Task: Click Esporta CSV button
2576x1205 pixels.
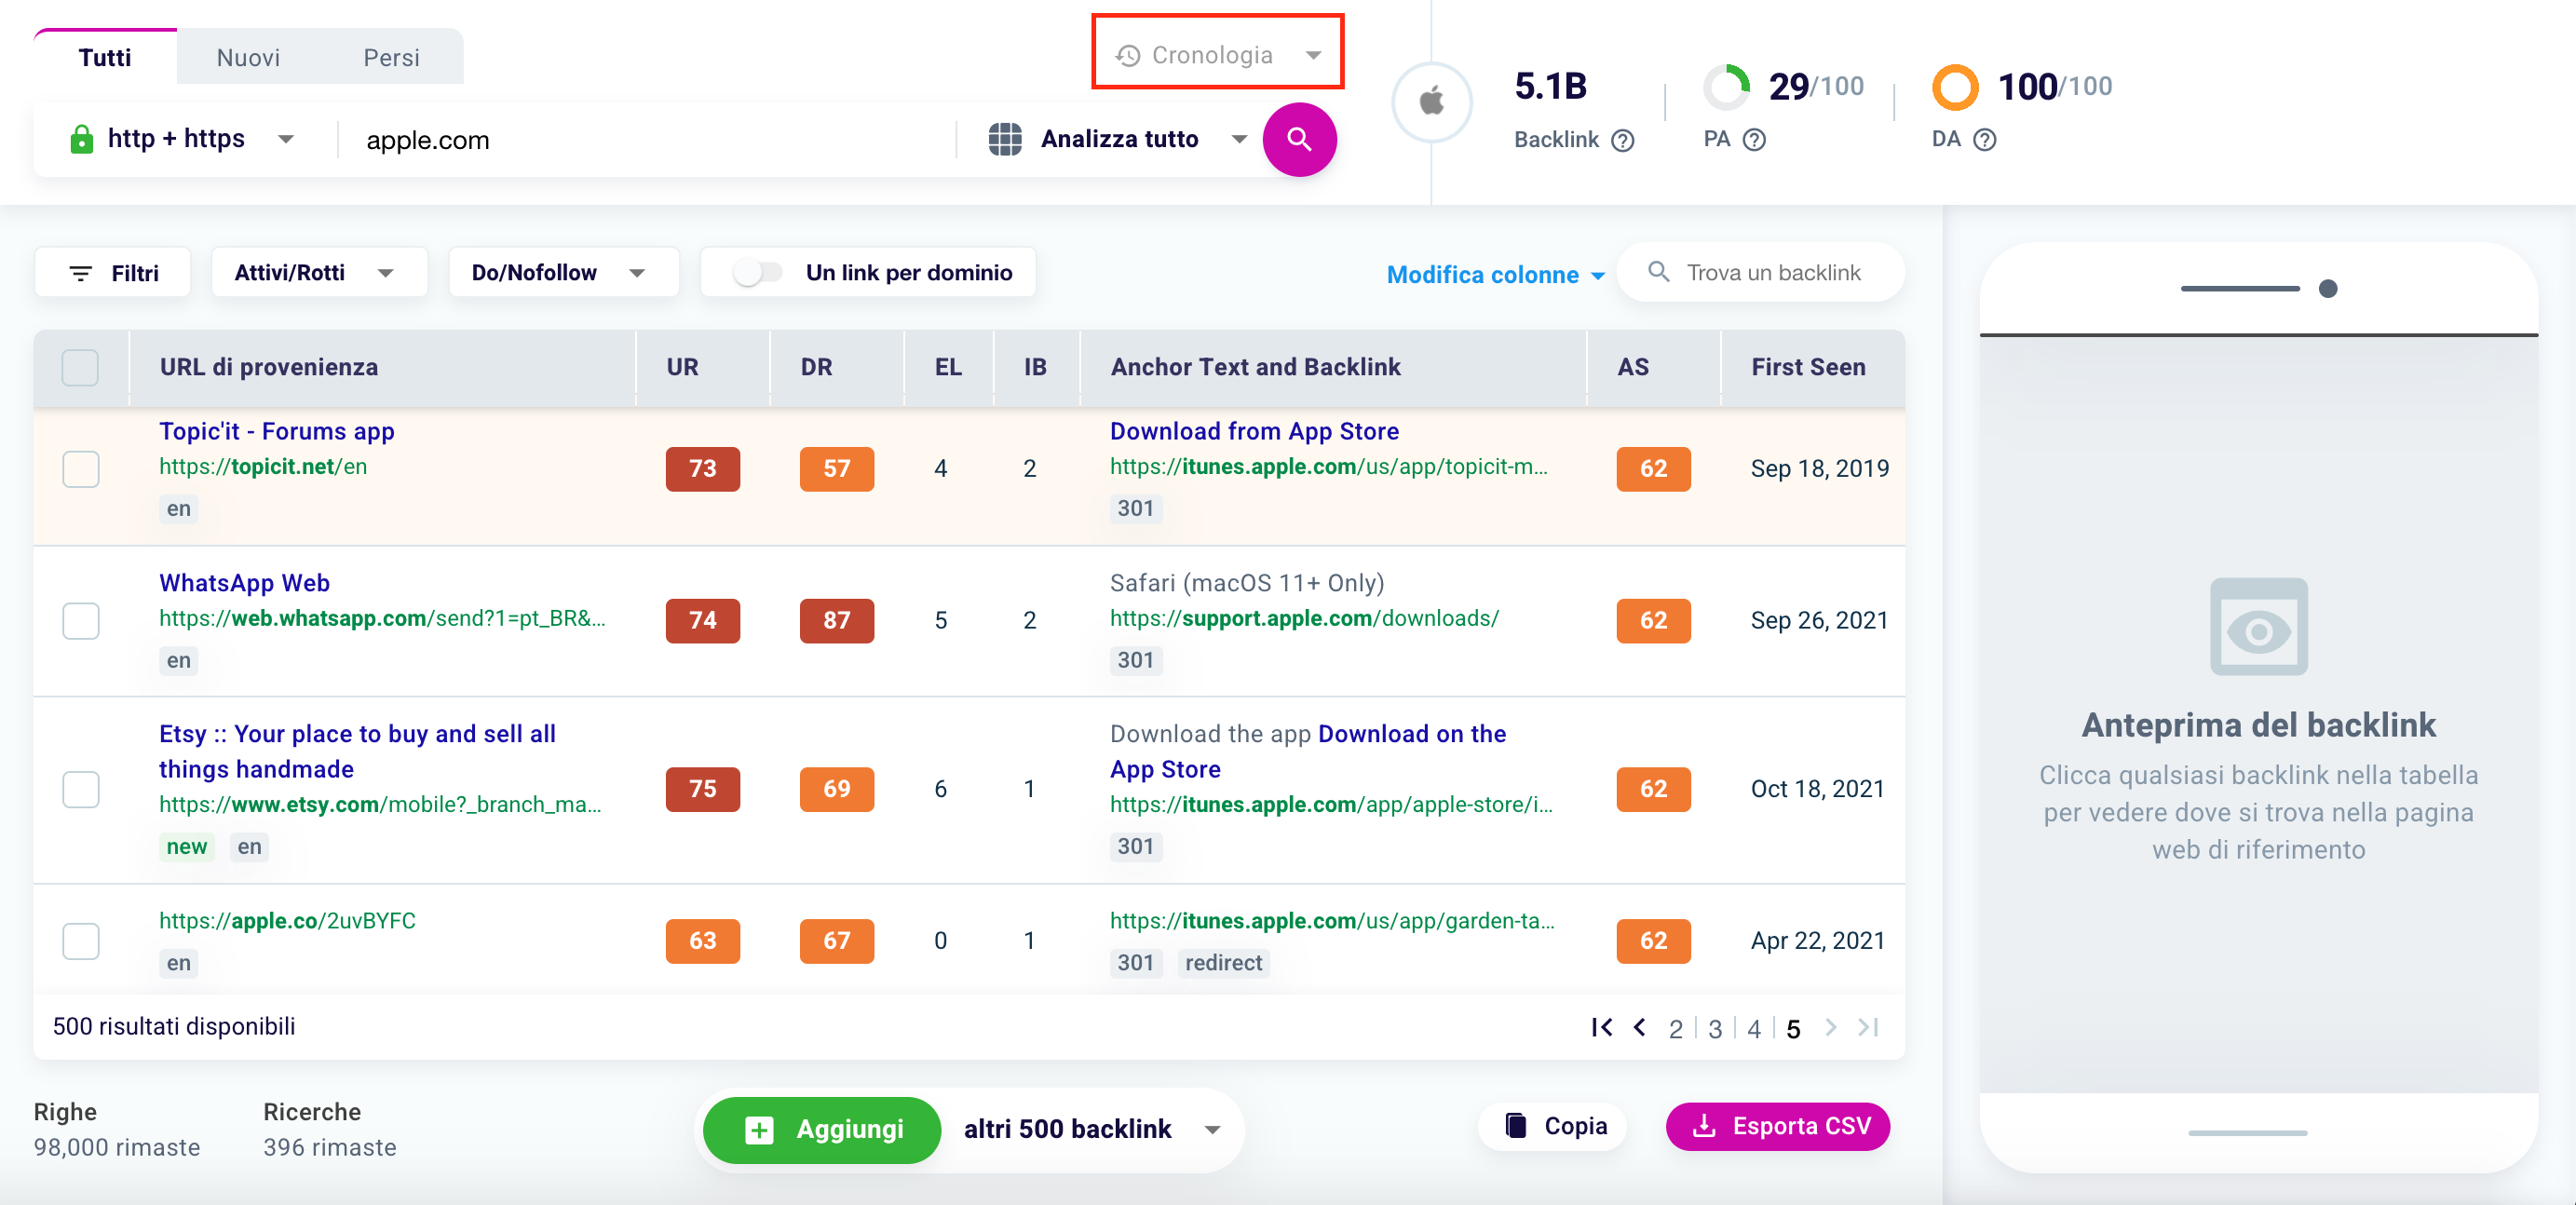Action: click(1777, 1126)
